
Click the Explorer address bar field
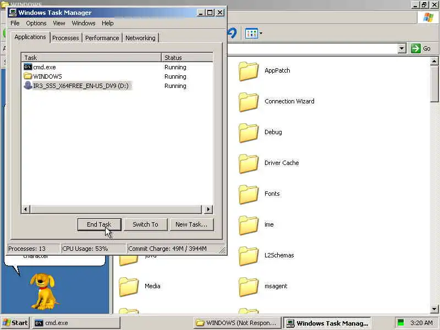[x=313, y=48]
